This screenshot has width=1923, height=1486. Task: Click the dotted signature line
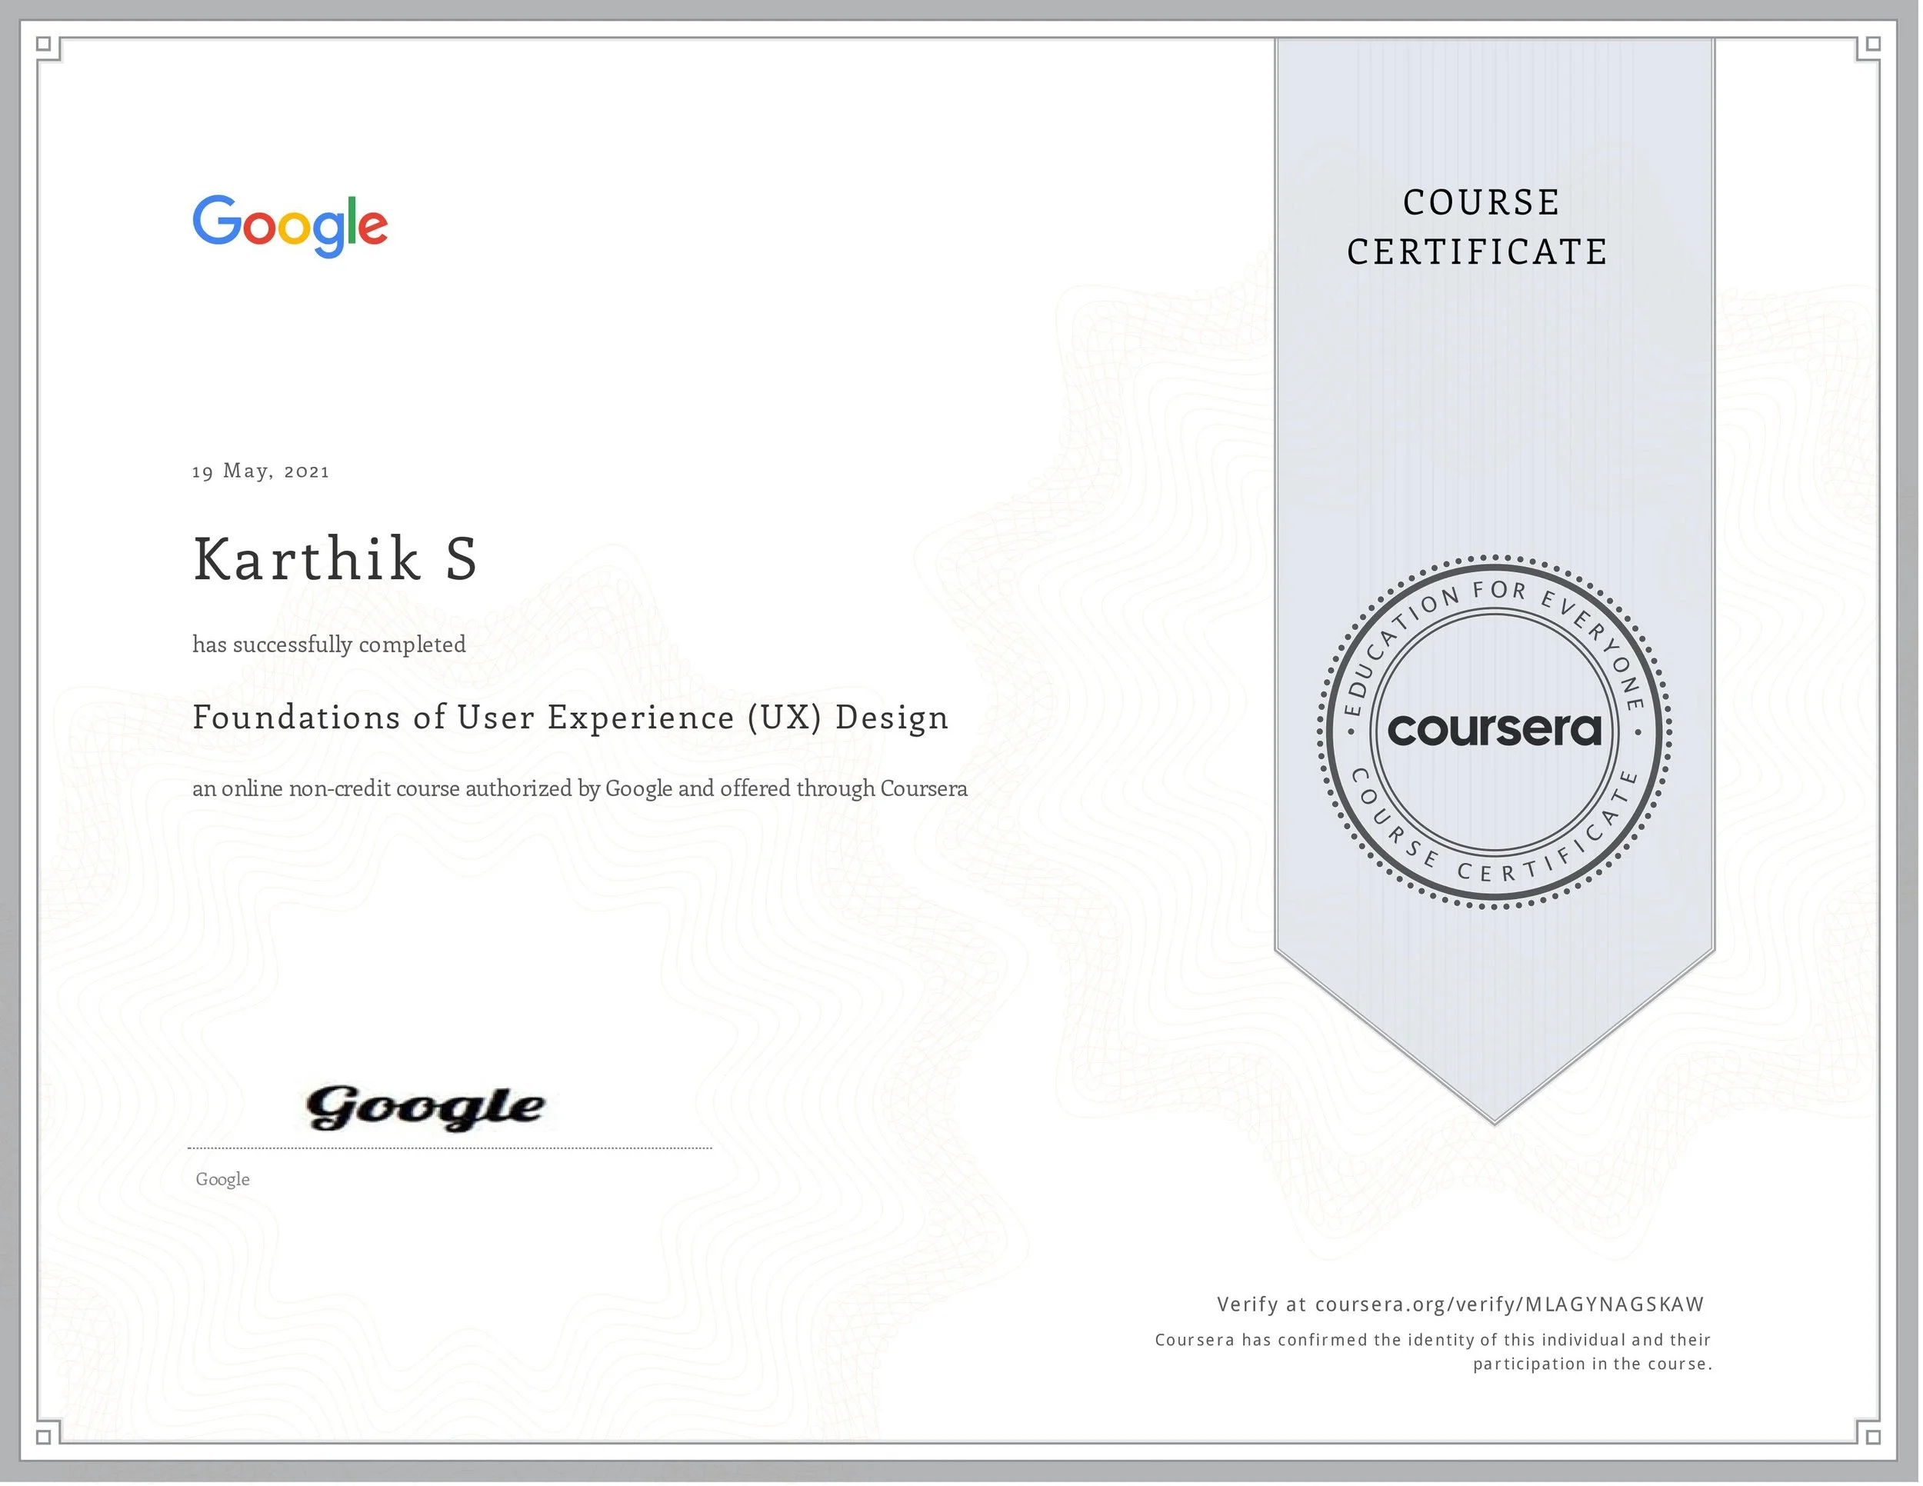(x=449, y=1148)
